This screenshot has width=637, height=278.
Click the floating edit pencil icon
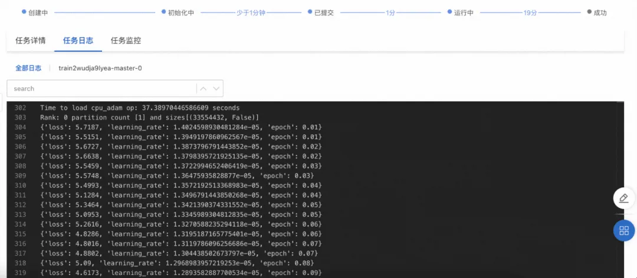coord(623,198)
